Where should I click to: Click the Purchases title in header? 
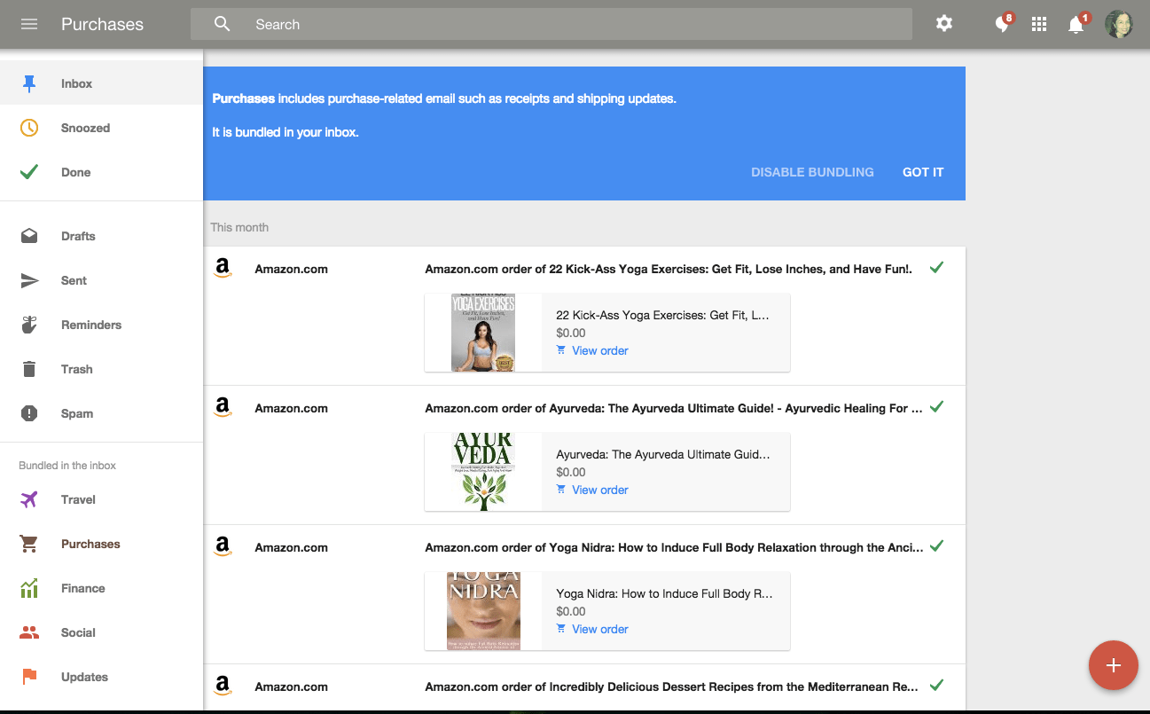102,24
